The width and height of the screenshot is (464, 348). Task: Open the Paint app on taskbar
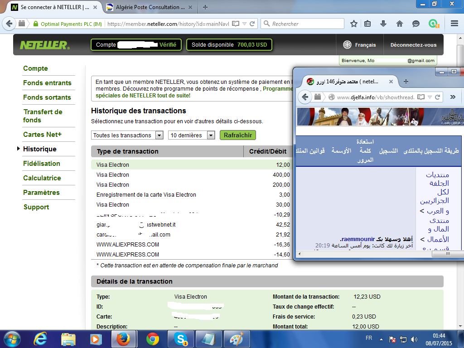tap(237, 339)
